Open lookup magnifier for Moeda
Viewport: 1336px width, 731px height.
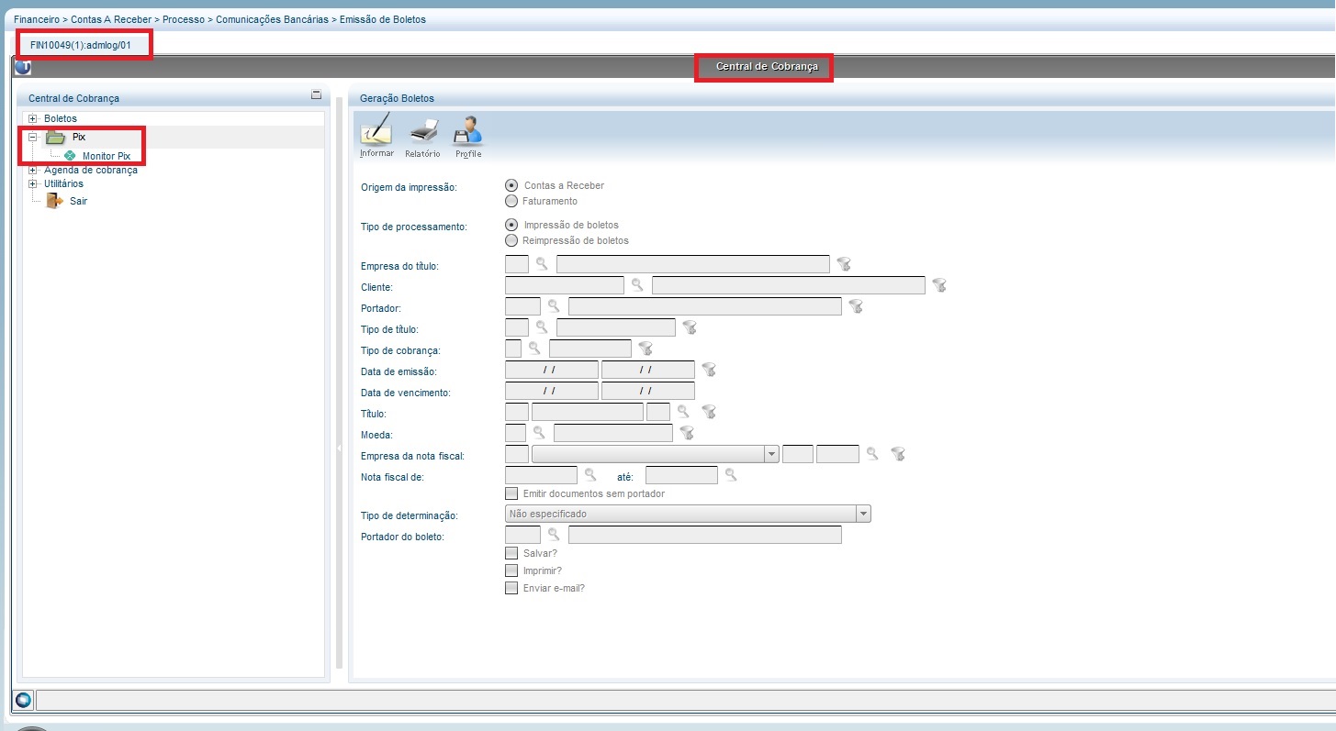pyautogui.click(x=540, y=433)
